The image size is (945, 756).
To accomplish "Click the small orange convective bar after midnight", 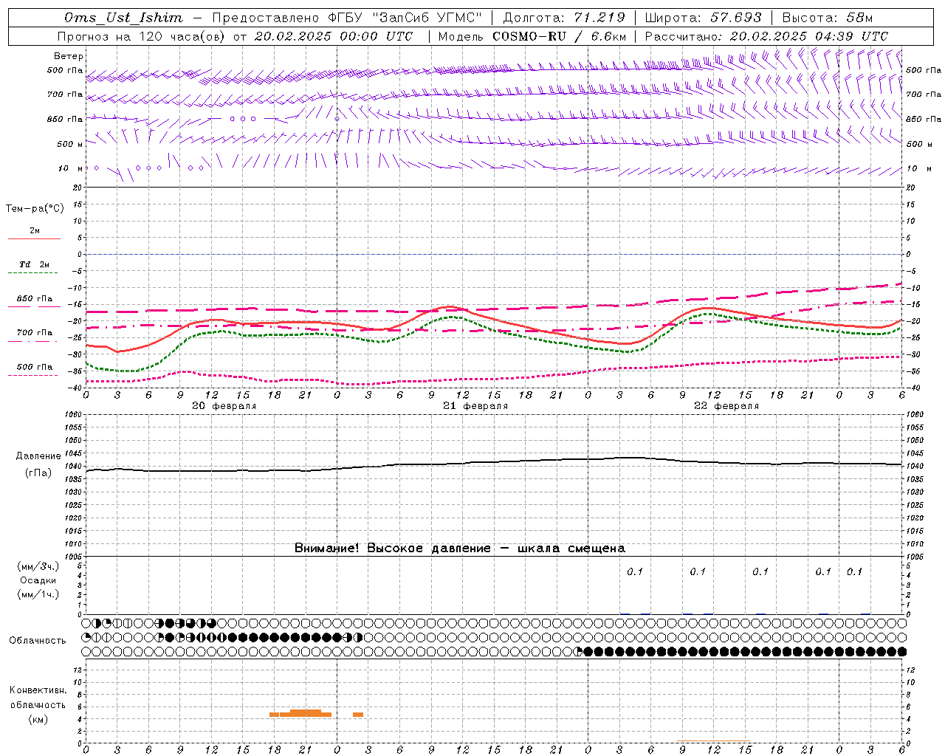I will coord(358,715).
